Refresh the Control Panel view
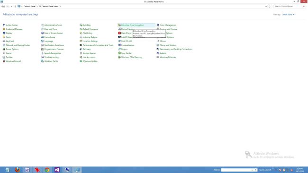 pyautogui.click(x=270, y=7)
